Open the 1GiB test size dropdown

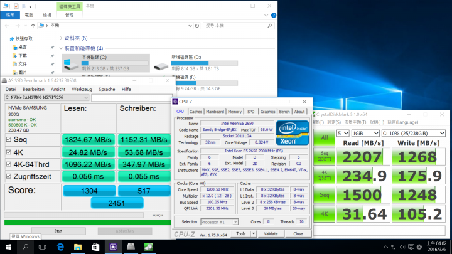click(365, 134)
